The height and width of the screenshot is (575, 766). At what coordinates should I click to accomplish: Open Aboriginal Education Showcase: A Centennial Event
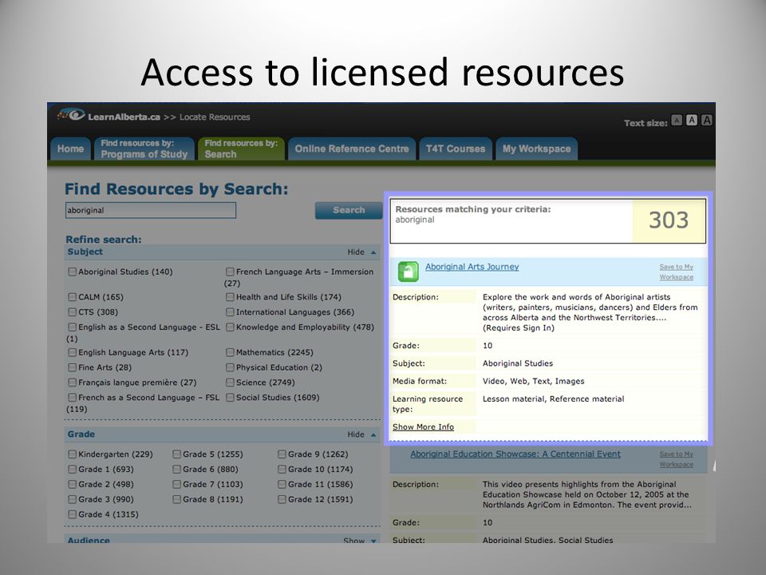pyautogui.click(x=515, y=454)
